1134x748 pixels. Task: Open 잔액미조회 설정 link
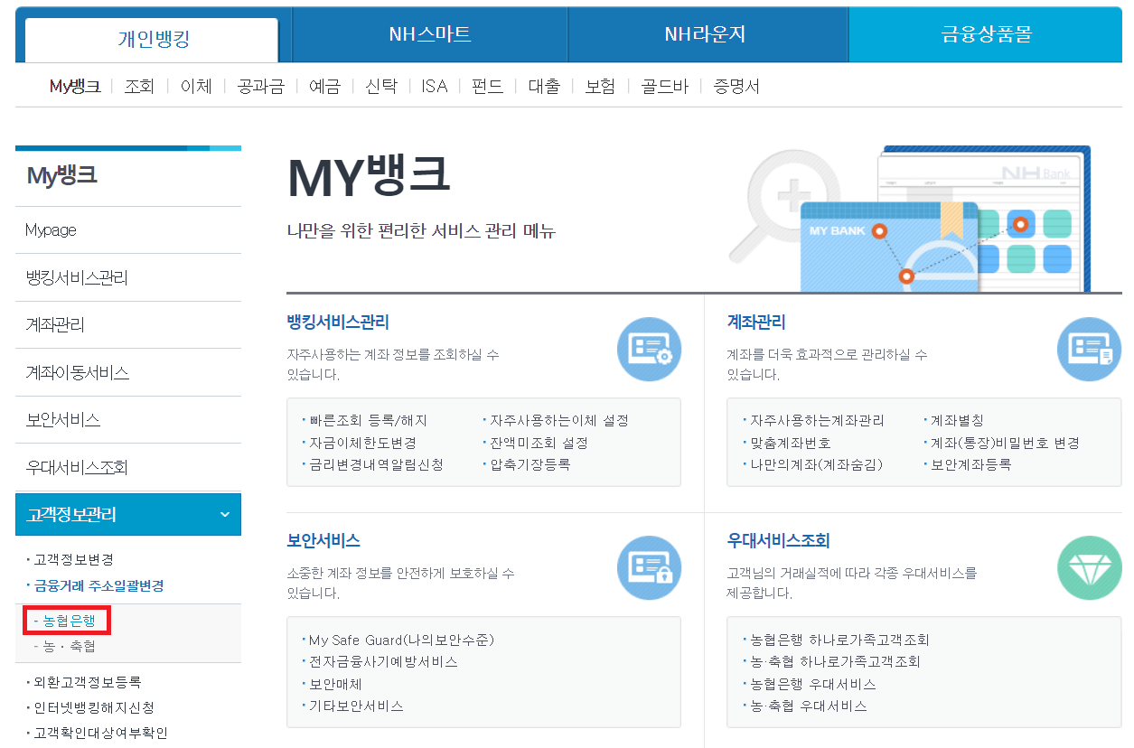[539, 443]
